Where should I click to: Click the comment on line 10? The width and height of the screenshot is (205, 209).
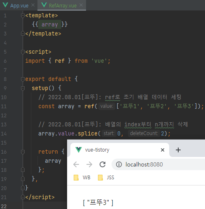click(x=110, y=97)
